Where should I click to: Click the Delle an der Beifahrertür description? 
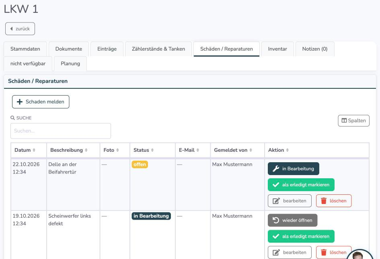tap(62, 168)
